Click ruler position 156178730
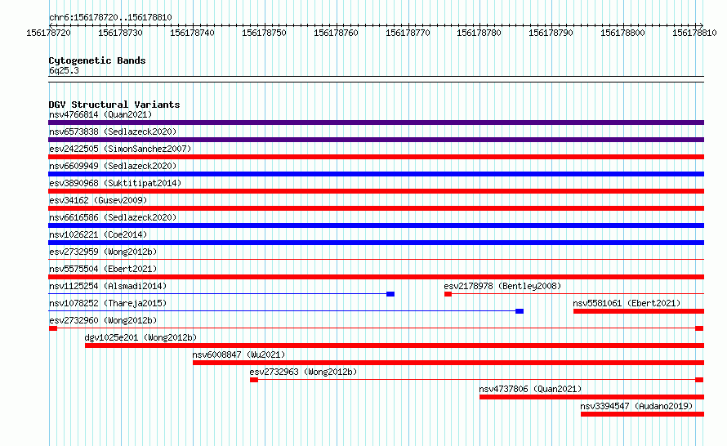727x446 pixels. click(121, 33)
